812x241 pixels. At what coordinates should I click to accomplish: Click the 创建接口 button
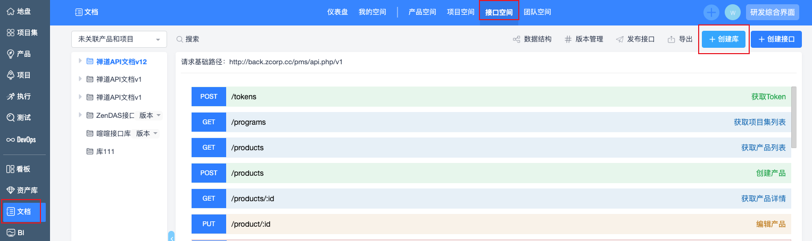tap(776, 39)
